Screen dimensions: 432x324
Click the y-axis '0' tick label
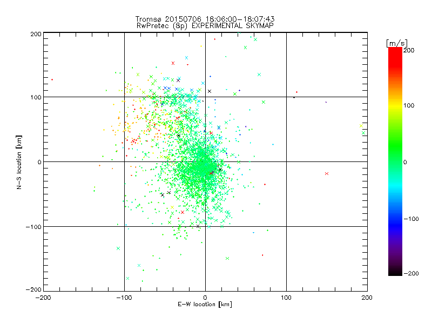click(39, 162)
